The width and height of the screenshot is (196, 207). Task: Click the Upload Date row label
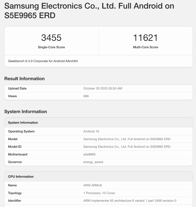[17, 89]
